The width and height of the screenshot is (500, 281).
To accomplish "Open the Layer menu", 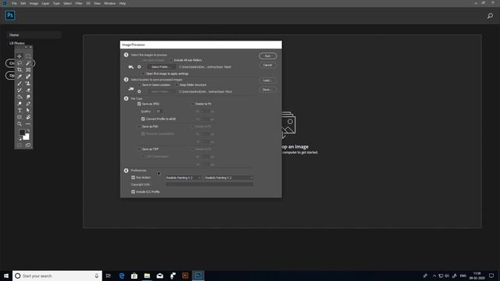I will coord(45,3).
